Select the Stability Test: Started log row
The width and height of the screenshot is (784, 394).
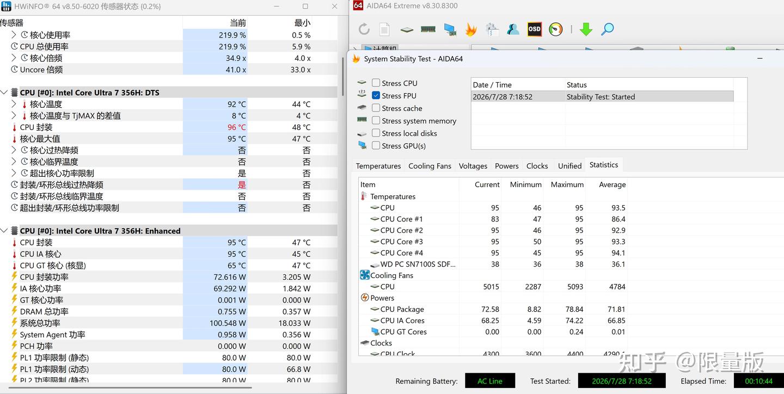(602, 97)
